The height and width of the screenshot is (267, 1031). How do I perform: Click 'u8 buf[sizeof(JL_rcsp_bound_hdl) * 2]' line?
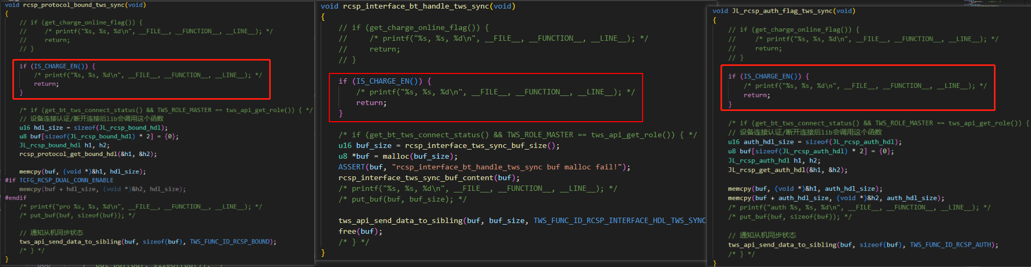click(x=99, y=136)
